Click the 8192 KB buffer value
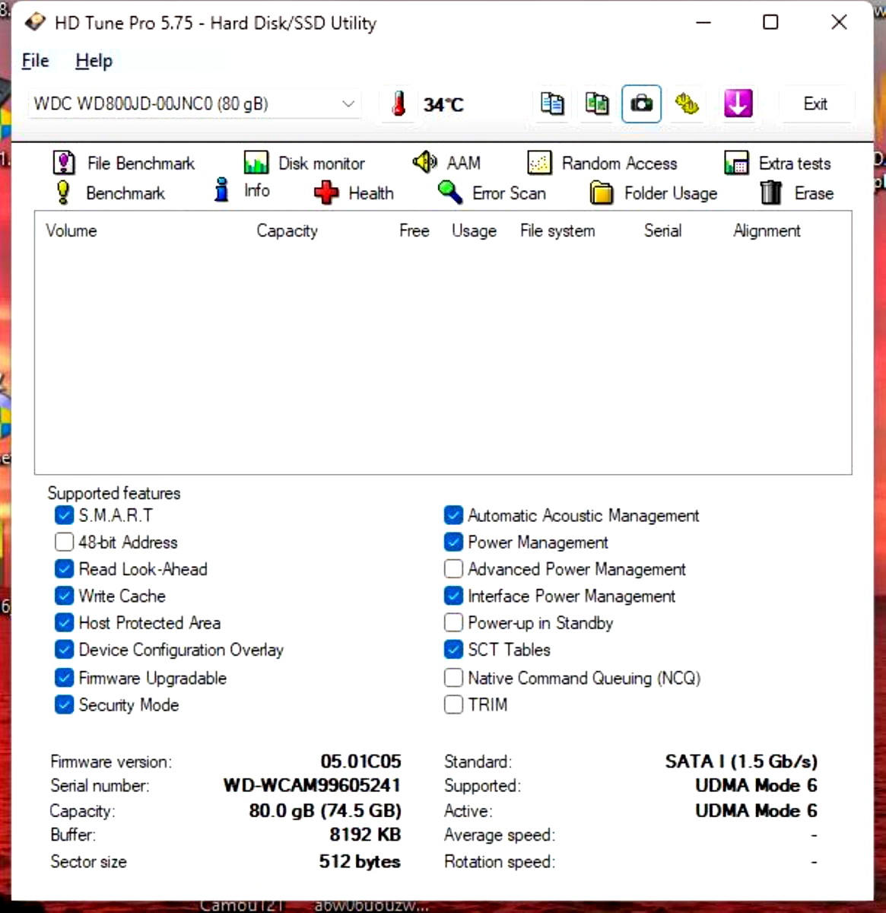Screen dimensions: 886x913 pos(365,835)
